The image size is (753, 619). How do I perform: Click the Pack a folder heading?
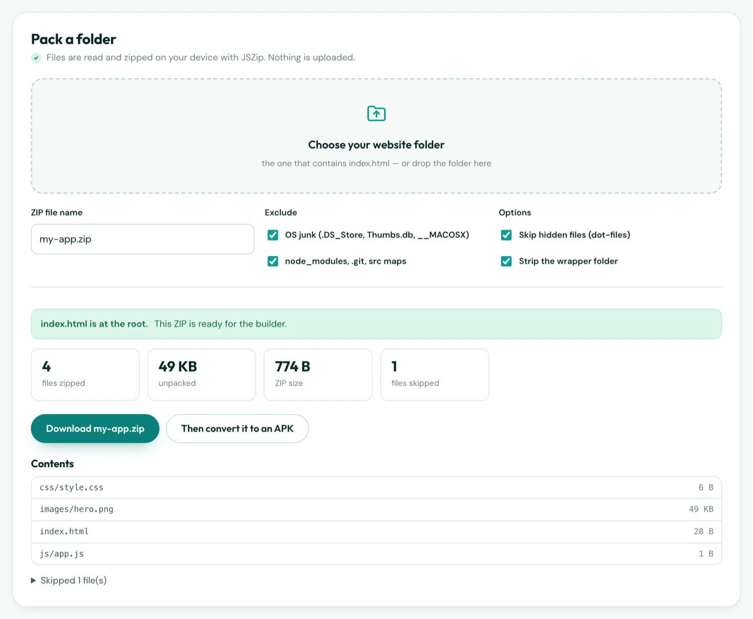pyautogui.click(x=74, y=39)
